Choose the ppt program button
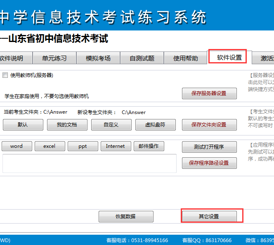 [83, 146]
